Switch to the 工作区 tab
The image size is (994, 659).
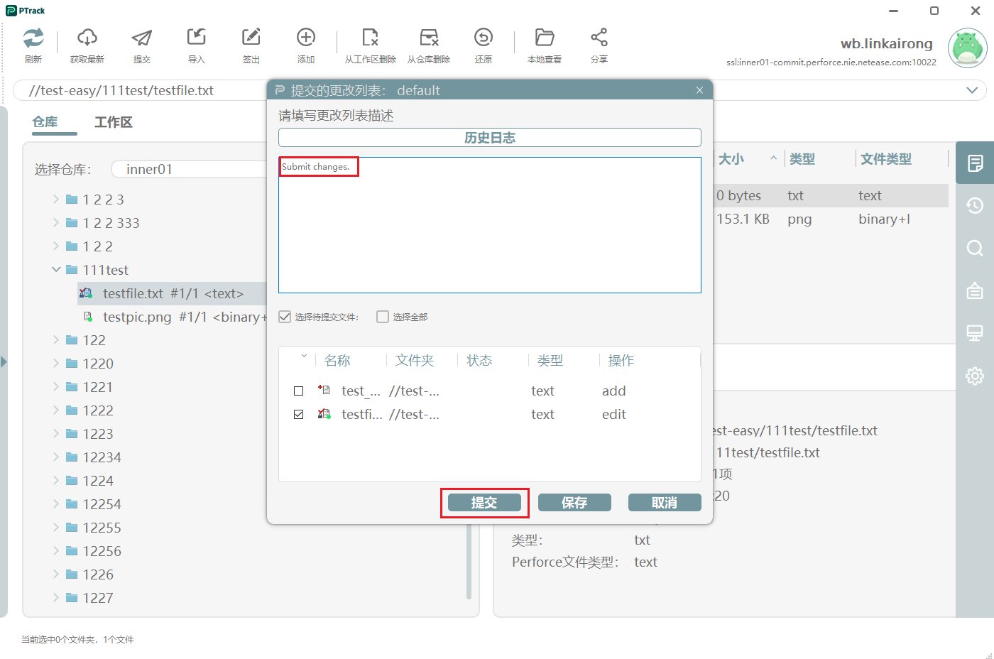click(114, 122)
